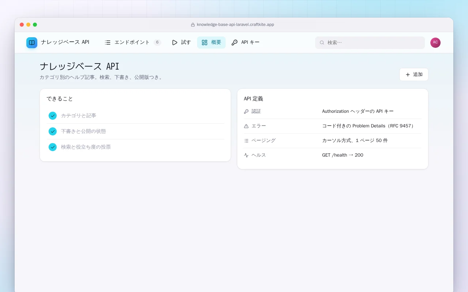Click the GET /health → 200 value
468x292 pixels.
pyautogui.click(x=343, y=155)
